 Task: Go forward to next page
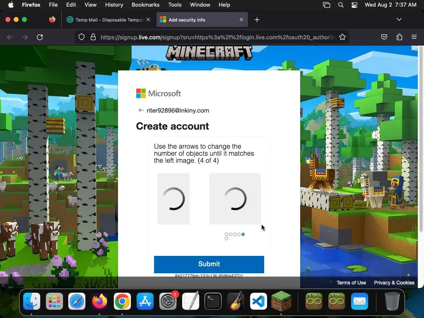click(25, 37)
